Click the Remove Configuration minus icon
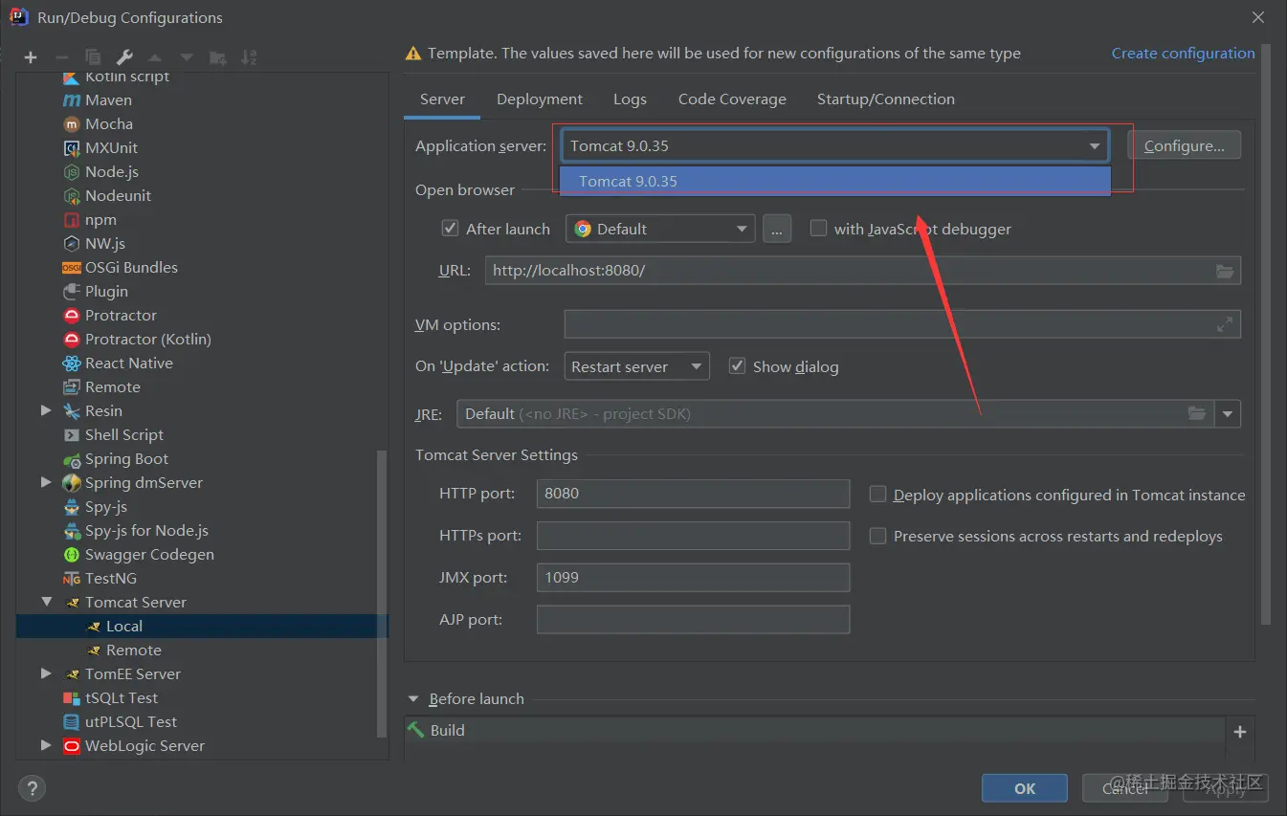The width and height of the screenshot is (1287, 816). (61, 57)
